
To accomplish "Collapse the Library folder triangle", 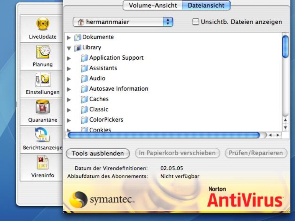I will (x=69, y=48).
